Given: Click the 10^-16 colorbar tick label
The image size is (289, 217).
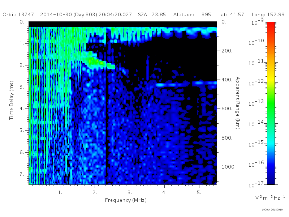Looking at the screenshot, I should pyautogui.click(x=257, y=164).
